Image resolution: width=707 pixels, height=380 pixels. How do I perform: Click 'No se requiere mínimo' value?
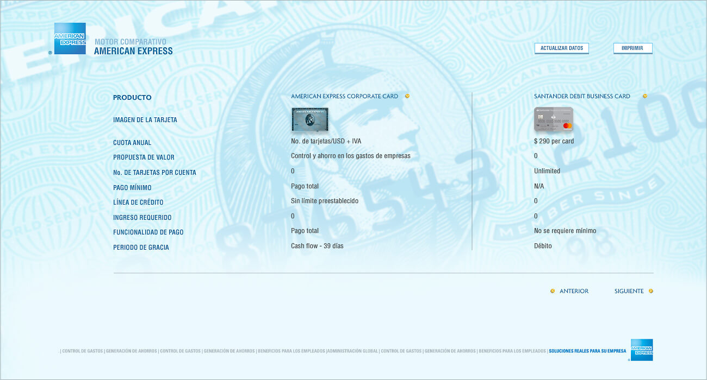(565, 231)
